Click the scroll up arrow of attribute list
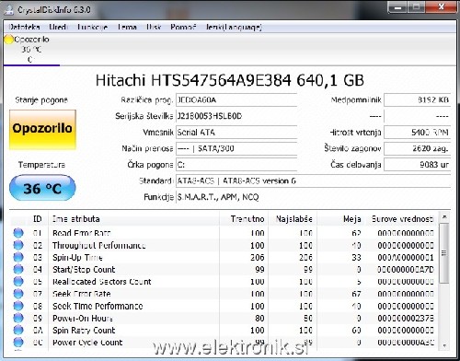This screenshot has height=361, width=460. click(443, 217)
